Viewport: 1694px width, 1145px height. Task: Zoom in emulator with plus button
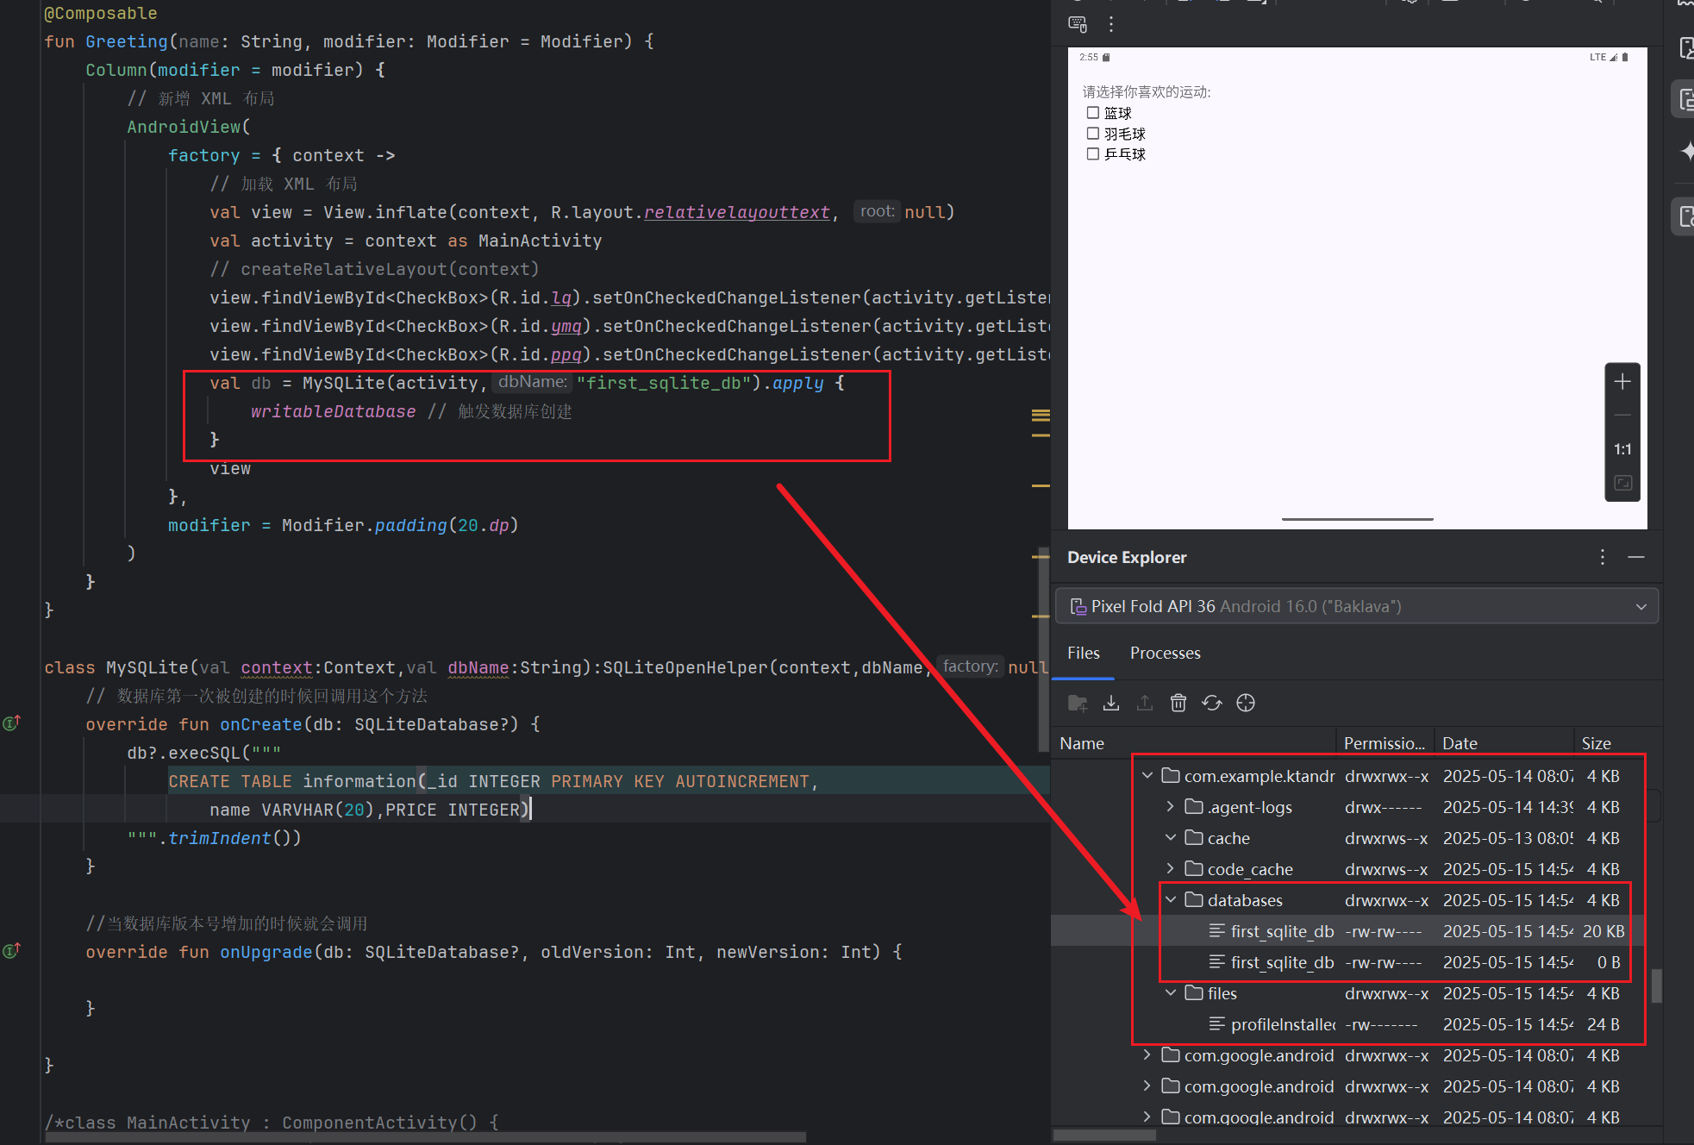(x=1622, y=382)
